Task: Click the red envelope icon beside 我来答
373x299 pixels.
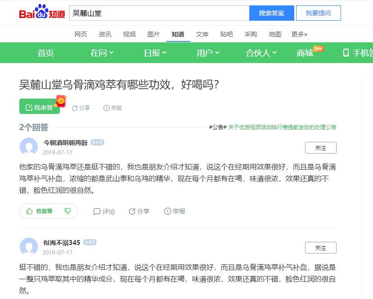Action: tap(61, 102)
